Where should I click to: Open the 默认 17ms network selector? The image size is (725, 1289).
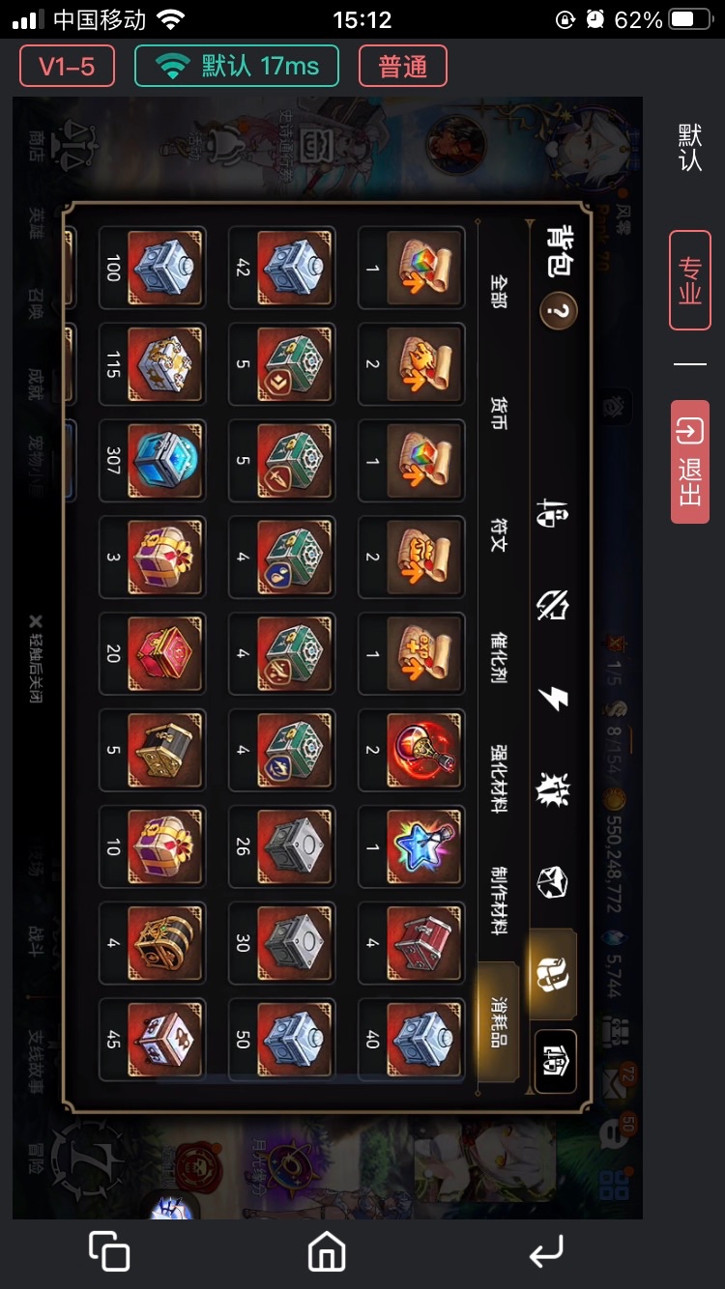pos(237,67)
